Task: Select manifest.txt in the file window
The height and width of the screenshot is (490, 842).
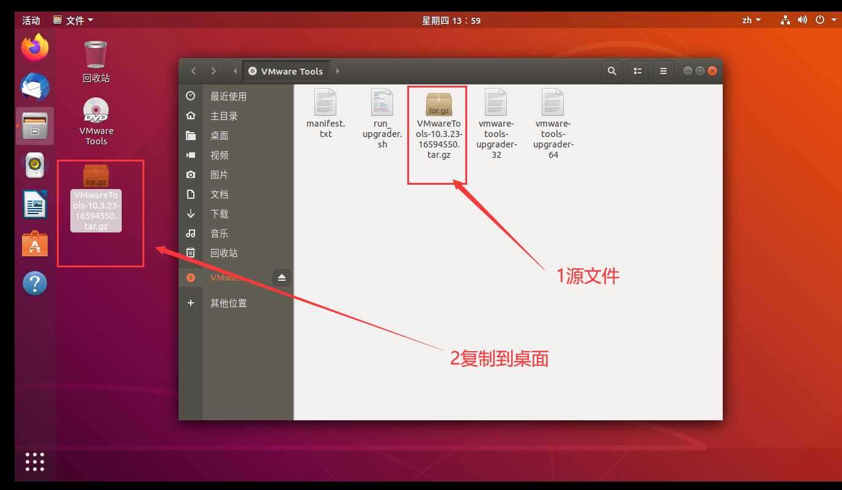Action: 325,113
